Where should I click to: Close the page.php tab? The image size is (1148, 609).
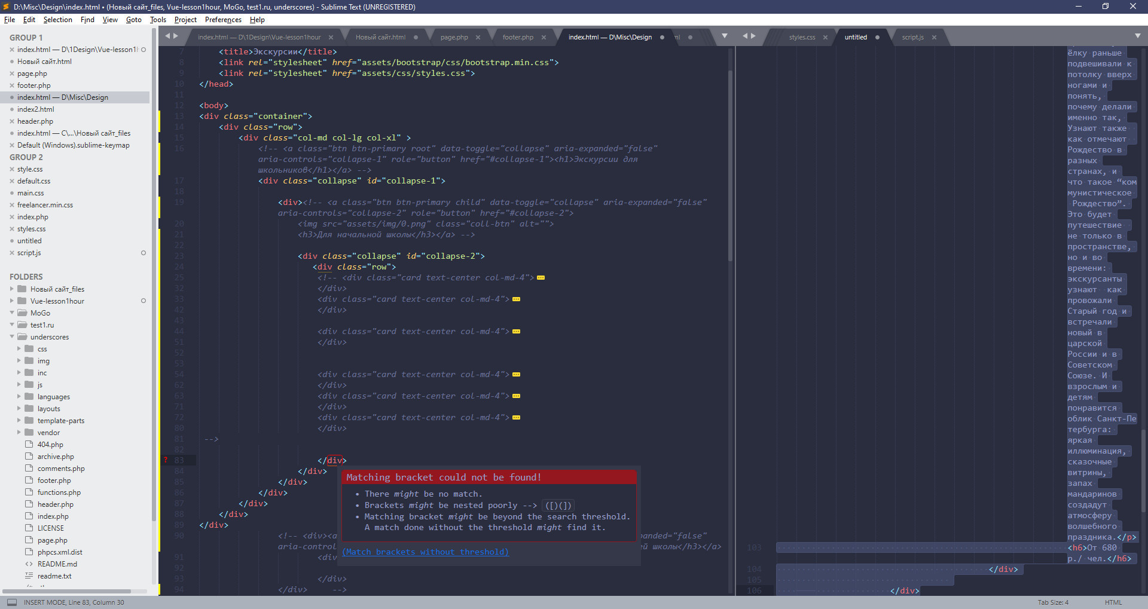tap(478, 37)
